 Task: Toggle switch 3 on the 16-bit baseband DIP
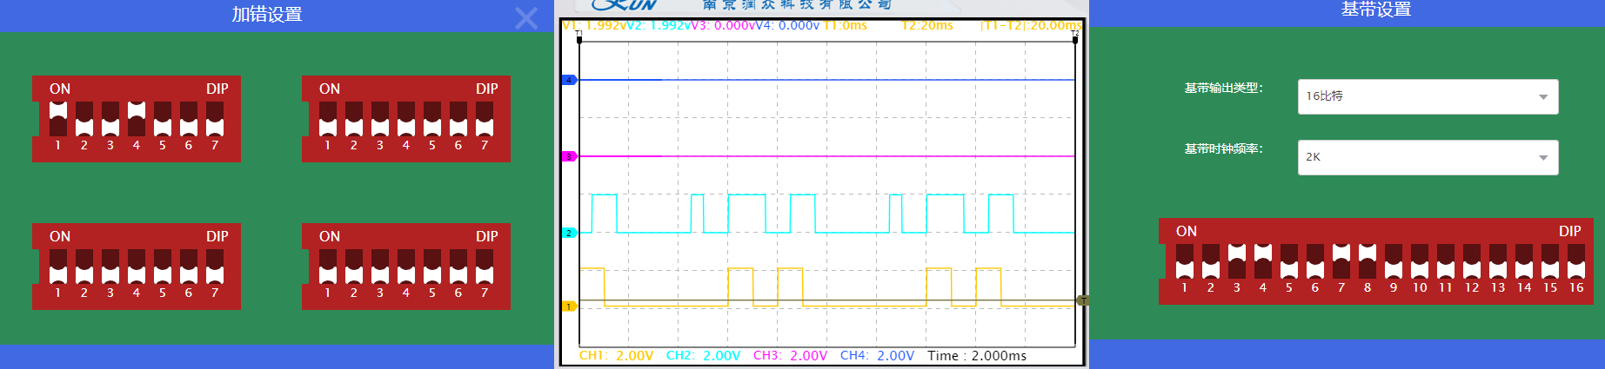coord(1237,261)
